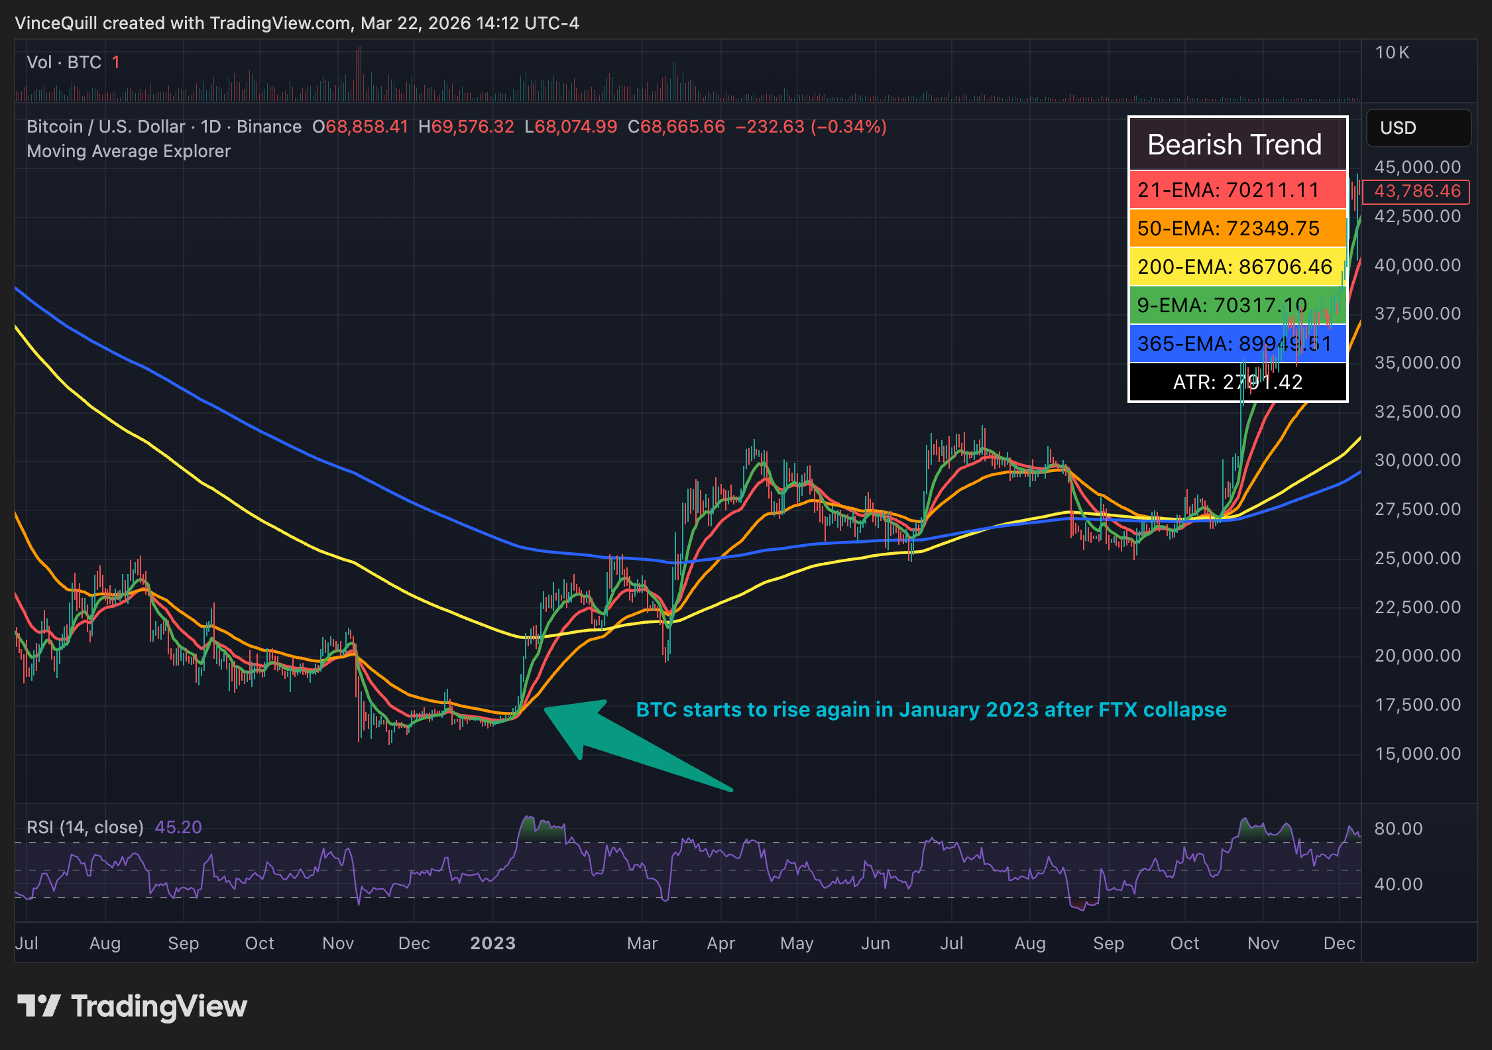Click the blue 365-EMA legend row
This screenshot has width=1492, height=1050.
point(1236,344)
